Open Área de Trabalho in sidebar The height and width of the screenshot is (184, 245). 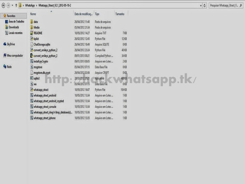click(15, 21)
